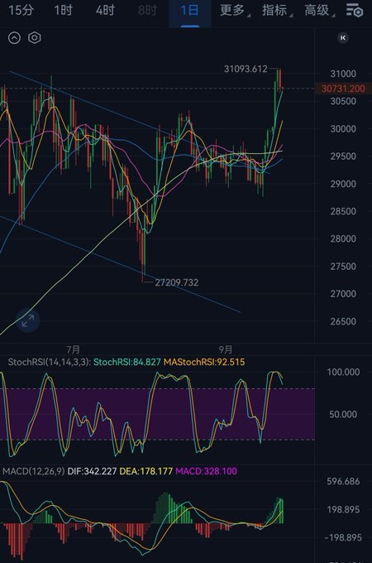Click the 26500 price axis label
Viewport: 372px width, 563px height.
click(x=343, y=321)
